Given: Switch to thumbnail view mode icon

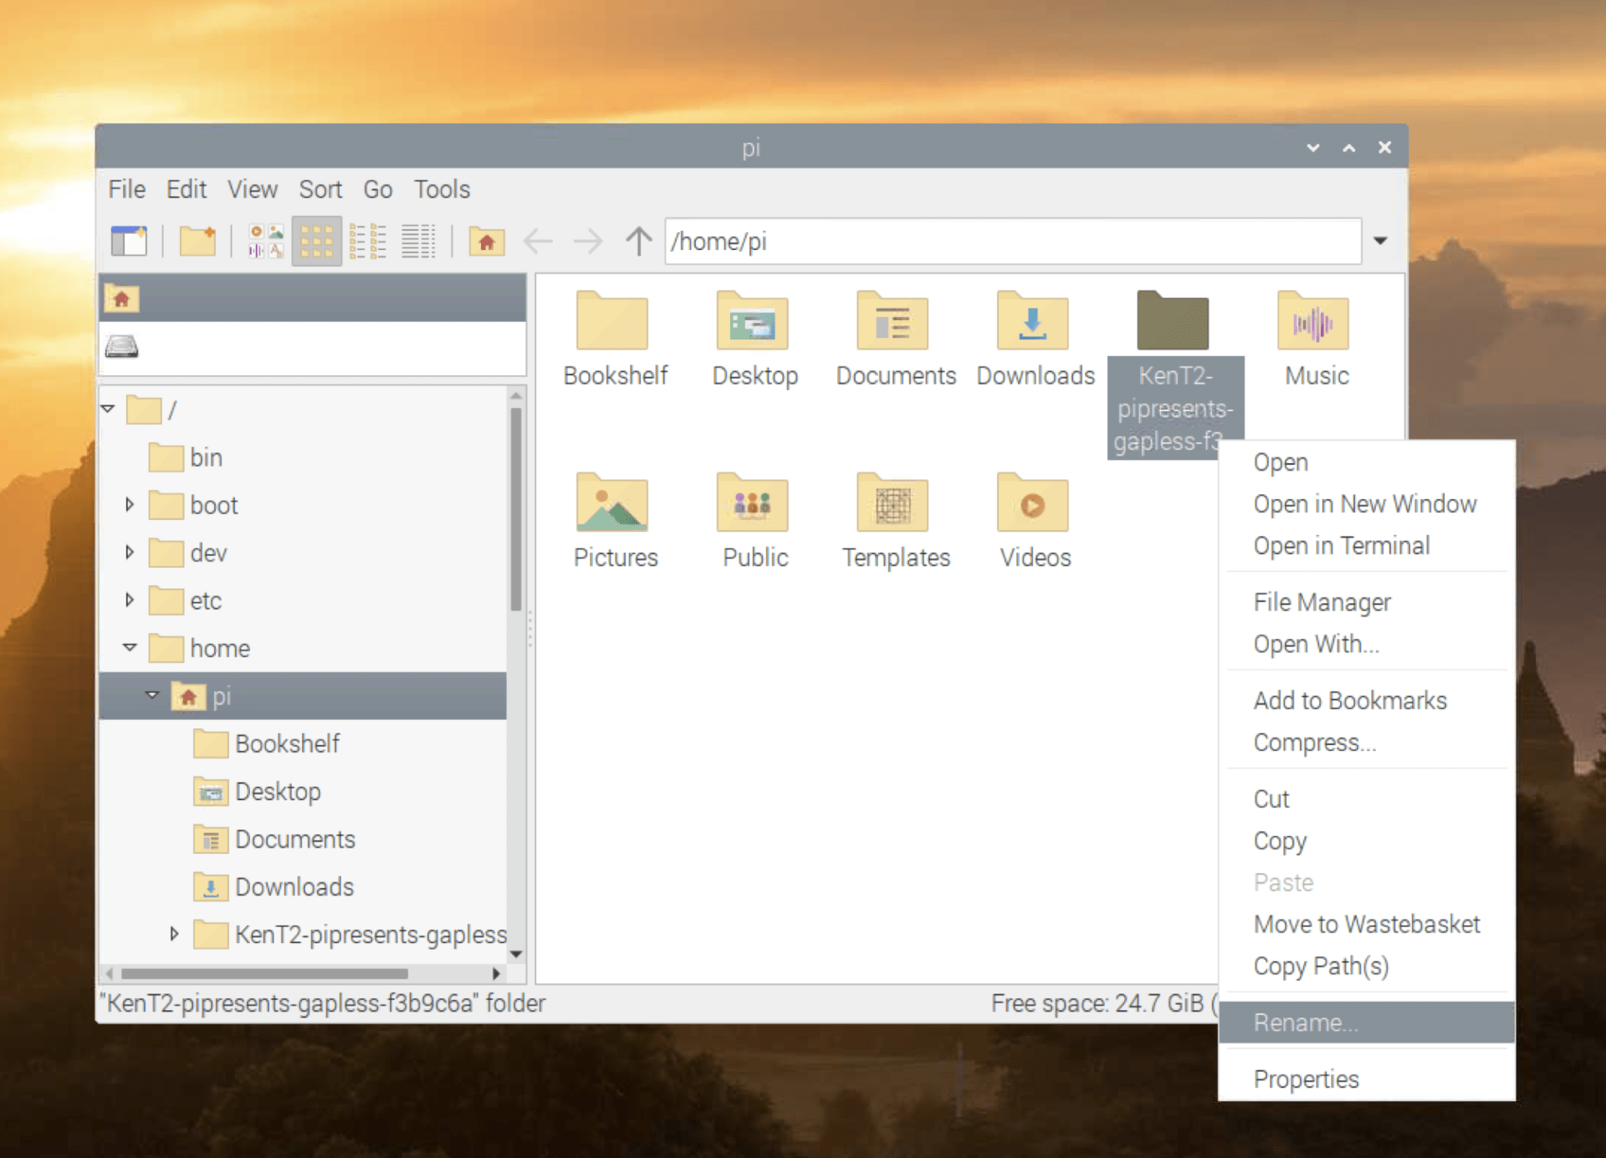Looking at the screenshot, I should (265, 242).
